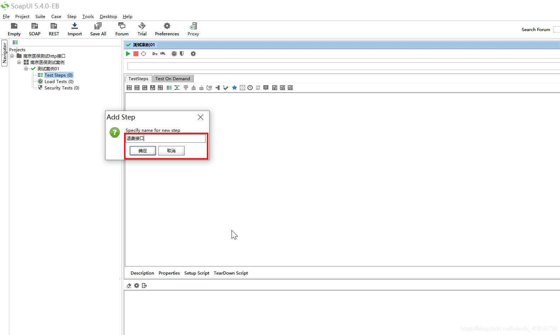Open the Project menu
The height and width of the screenshot is (335, 560).
tap(22, 17)
